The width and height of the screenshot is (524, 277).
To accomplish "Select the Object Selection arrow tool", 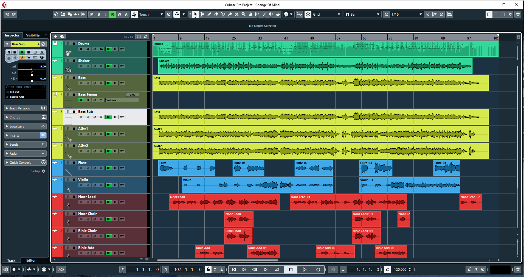I will tap(195, 14).
